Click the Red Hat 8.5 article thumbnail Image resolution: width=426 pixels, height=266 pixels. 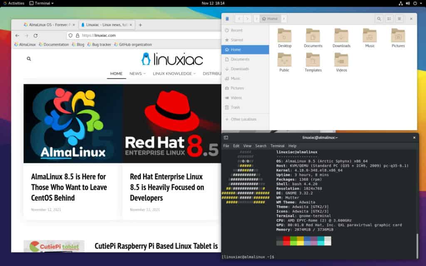(x=172, y=123)
